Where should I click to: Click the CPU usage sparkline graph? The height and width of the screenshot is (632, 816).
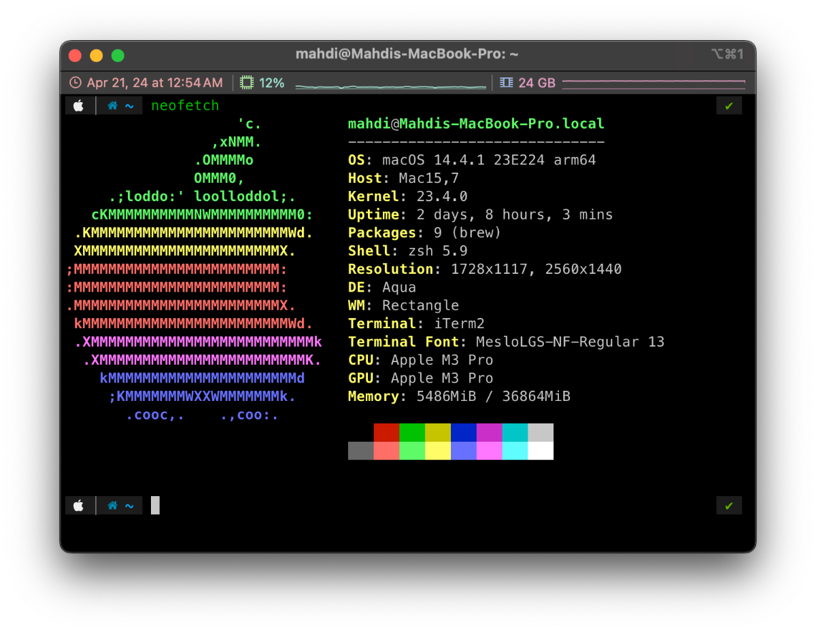click(391, 86)
